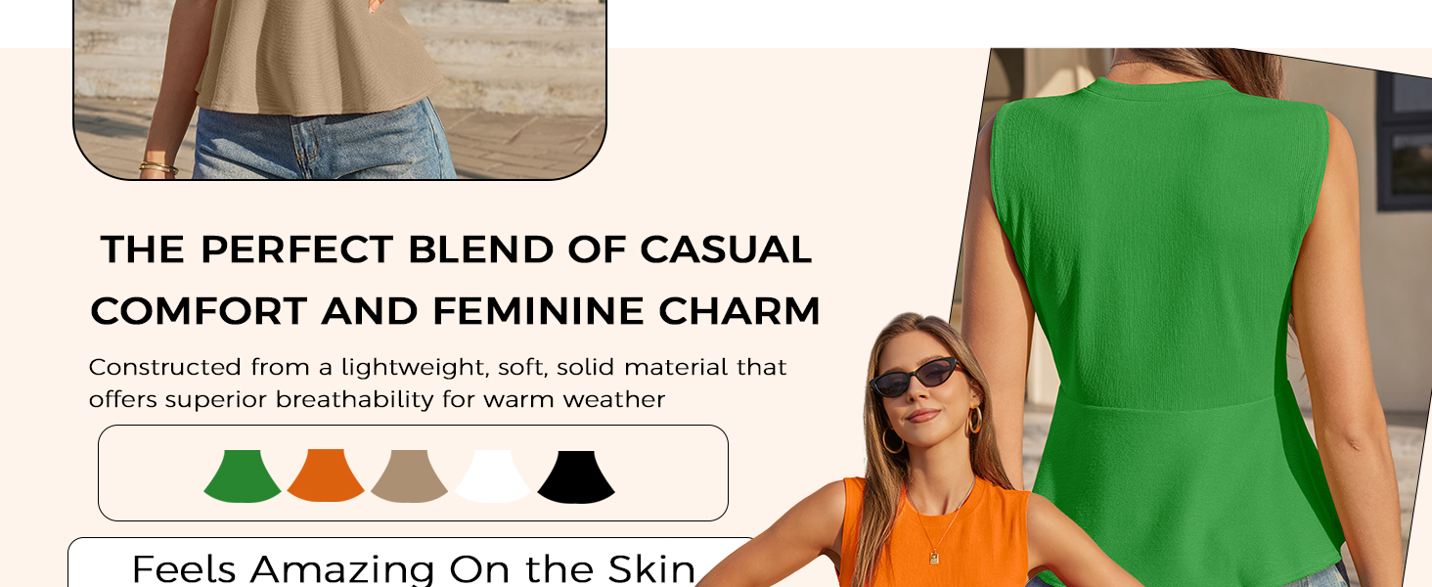Choose the khaki tan color swatch
Image resolution: width=1432 pixels, height=587 pixels.
pos(409,475)
